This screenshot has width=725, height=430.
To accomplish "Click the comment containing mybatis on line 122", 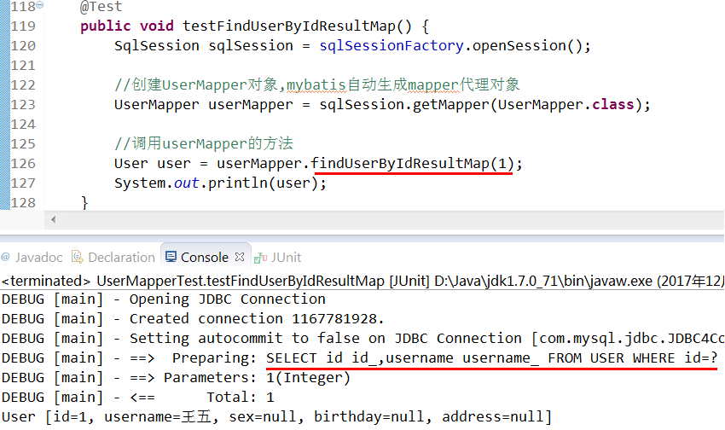I will click(316, 84).
